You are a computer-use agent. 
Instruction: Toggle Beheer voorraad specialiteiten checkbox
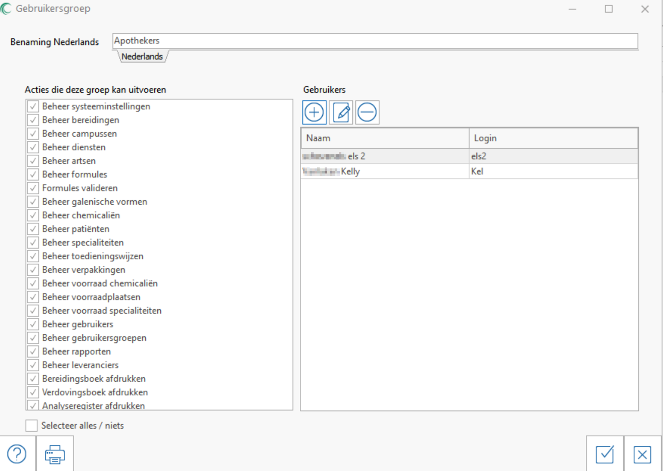point(33,311)
